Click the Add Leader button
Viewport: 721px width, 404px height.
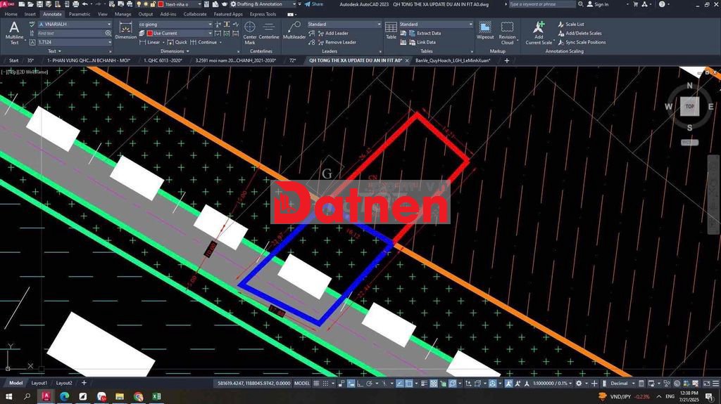(333, 33)
